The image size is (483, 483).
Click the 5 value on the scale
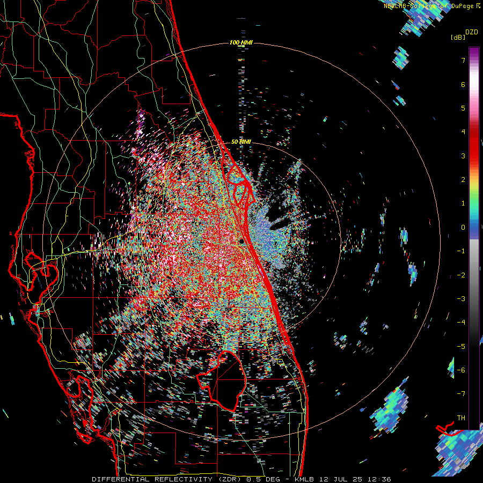click(x=463, y=108)
